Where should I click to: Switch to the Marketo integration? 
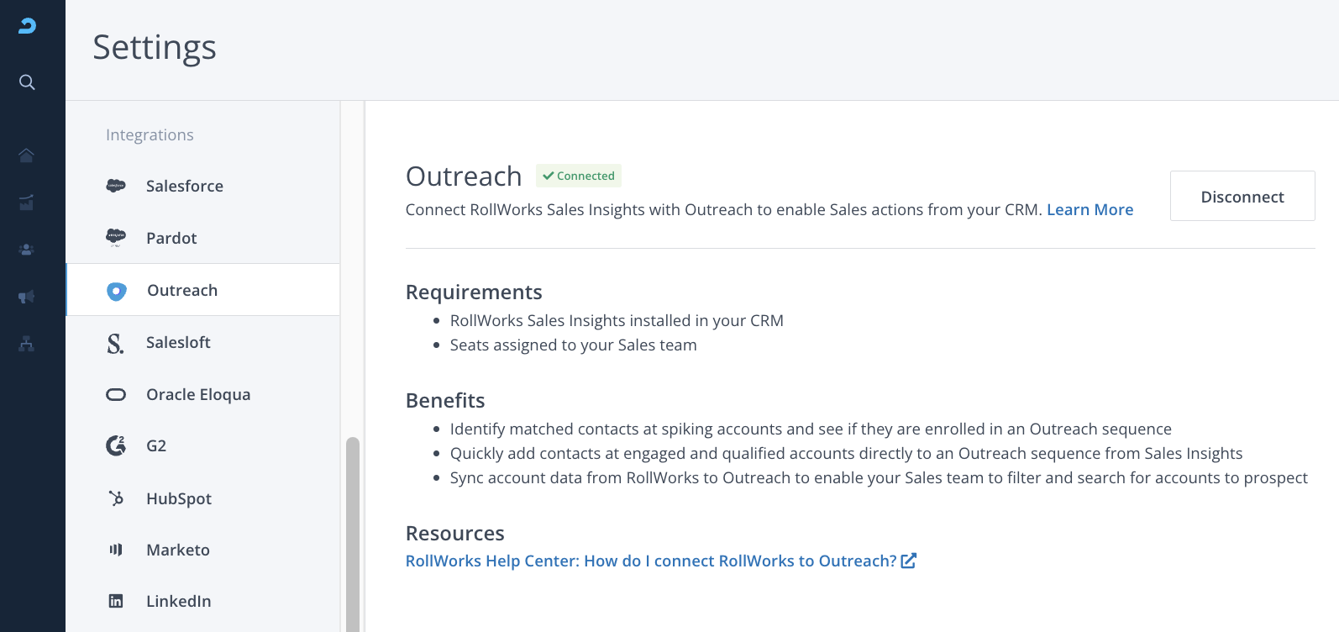[178, 550]
